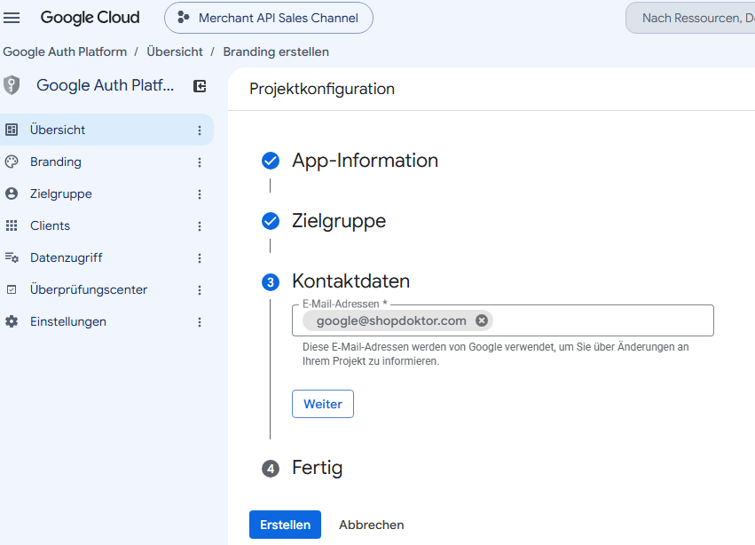Click the step 3 number badge
The width and height of the screenshot is (755, 545).
[x=271, y=282]
